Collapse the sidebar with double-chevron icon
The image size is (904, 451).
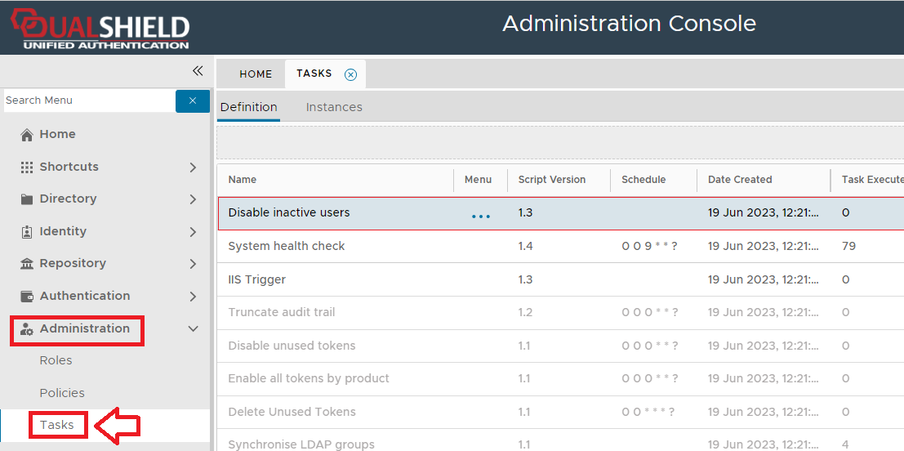[x=197, y=71]
